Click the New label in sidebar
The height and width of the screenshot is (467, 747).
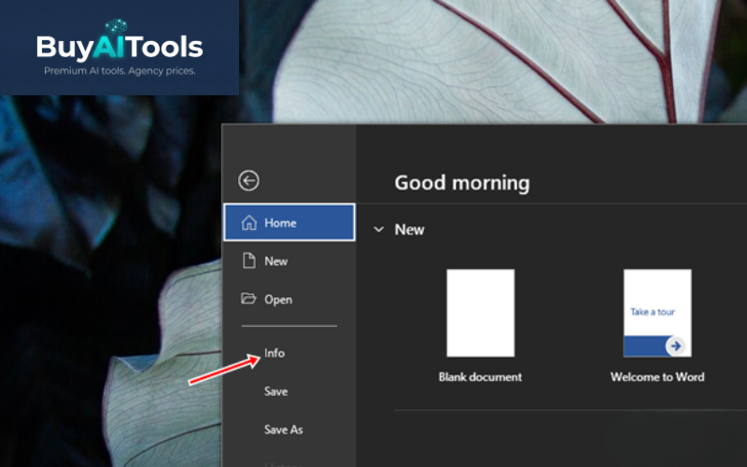tap(275, 262)
